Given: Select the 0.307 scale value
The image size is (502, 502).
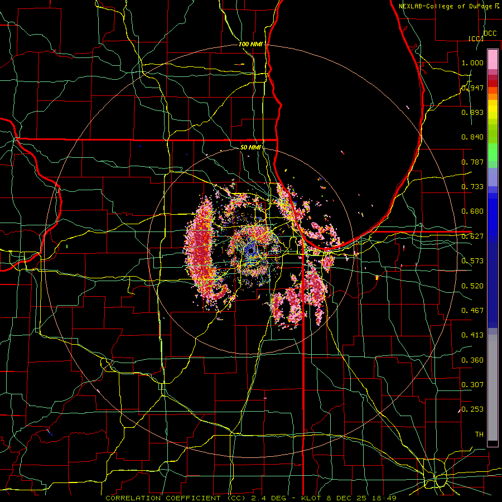Looking at the screenshot, I should pyautogui.click(x=472, y=385).
